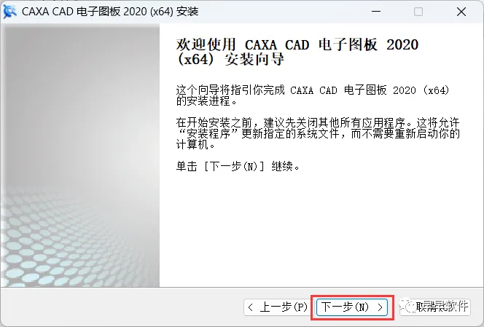The width and height of the screenshot is (484, 327).
Task: Minimize the CAXA installer window
Action: point(376,12)
